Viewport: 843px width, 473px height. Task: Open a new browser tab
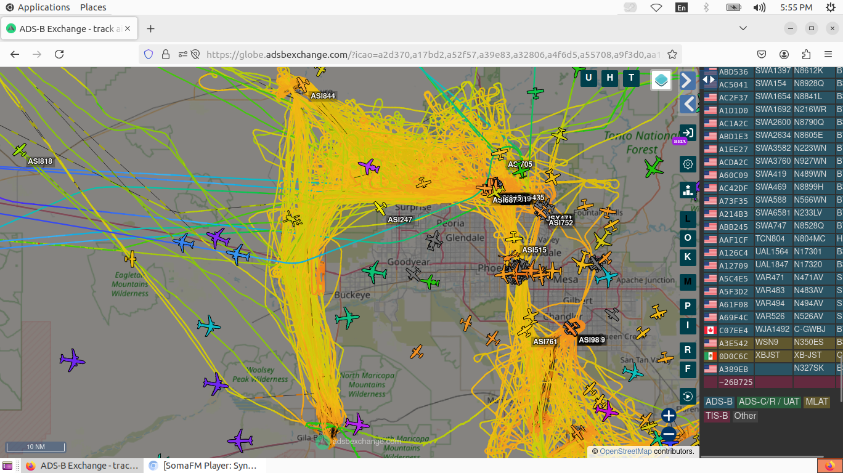tap(151, 29)
